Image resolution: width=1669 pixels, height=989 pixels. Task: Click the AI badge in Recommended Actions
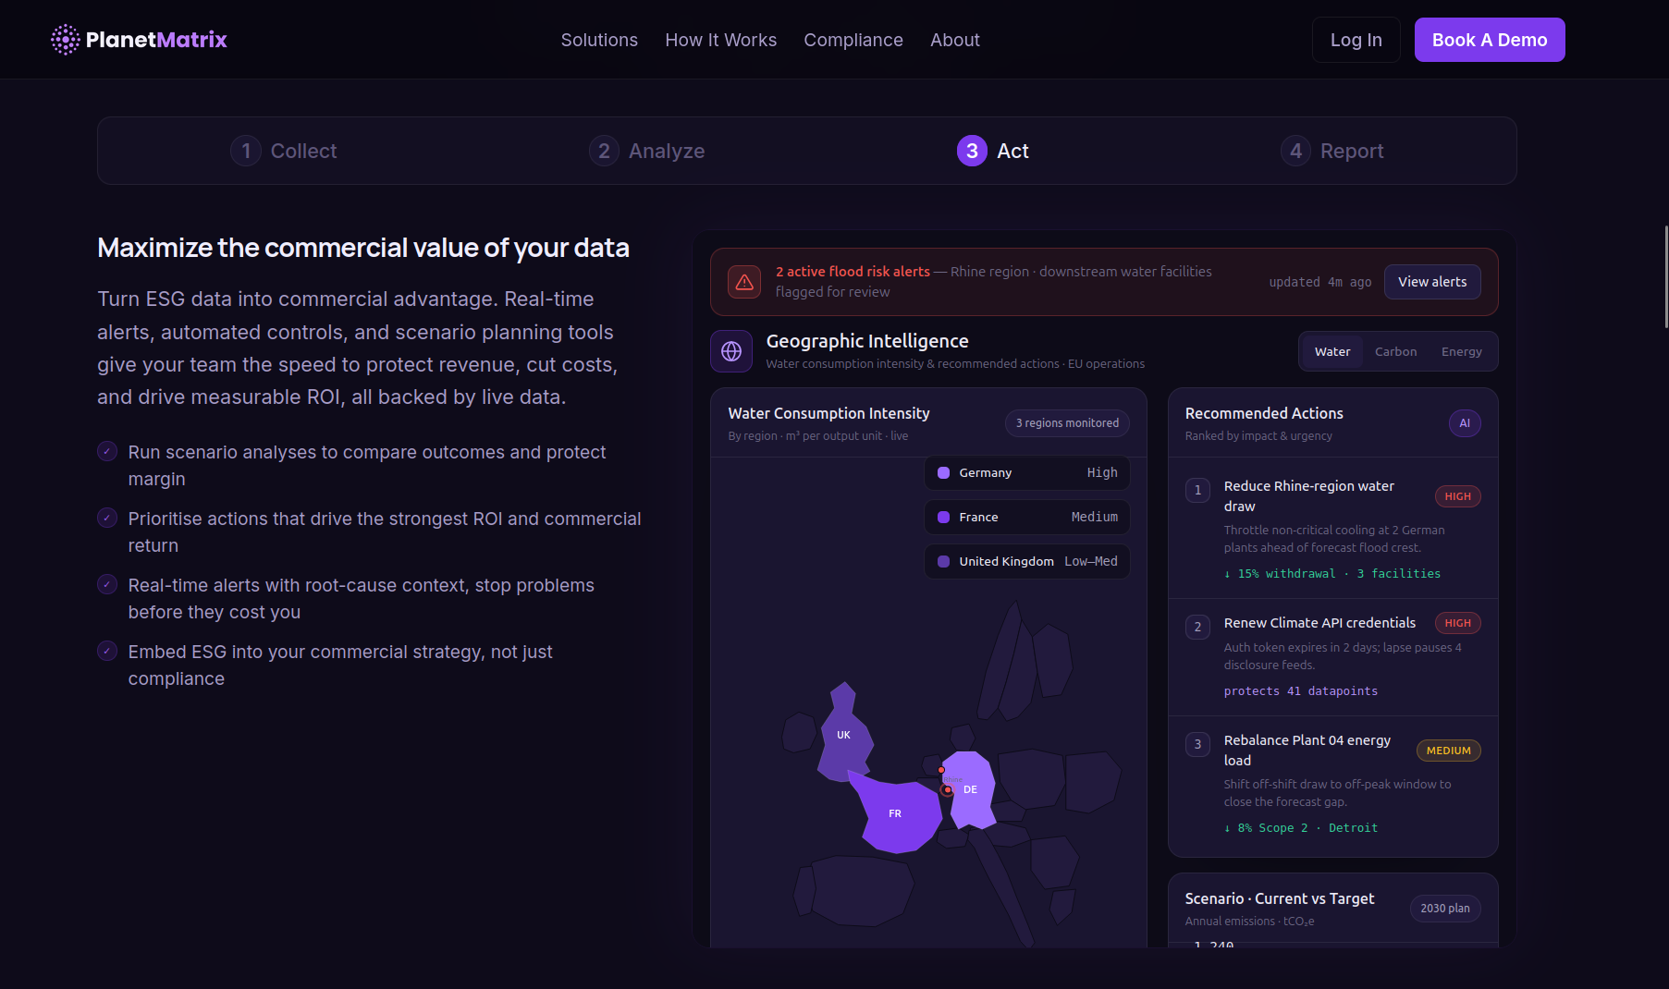click(x=1465, y=423)
